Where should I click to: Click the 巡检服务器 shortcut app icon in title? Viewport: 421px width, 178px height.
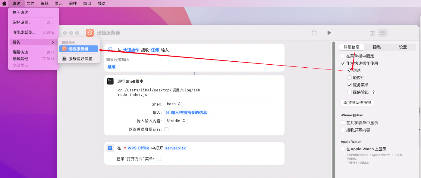click(90, 32)
